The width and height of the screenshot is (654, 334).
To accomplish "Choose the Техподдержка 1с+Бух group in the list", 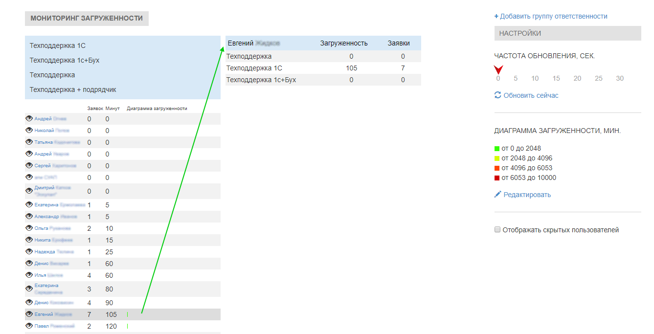I will [x=65, y=60].
